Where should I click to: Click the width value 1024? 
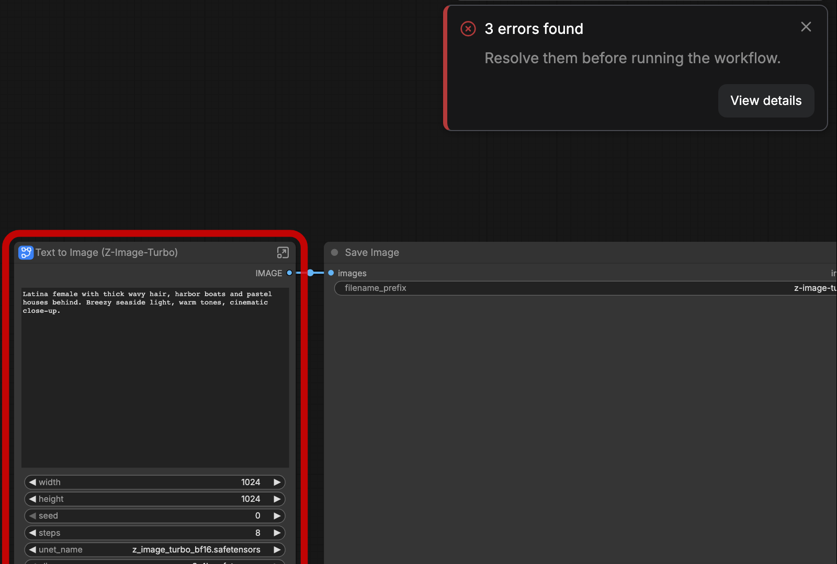251,482
